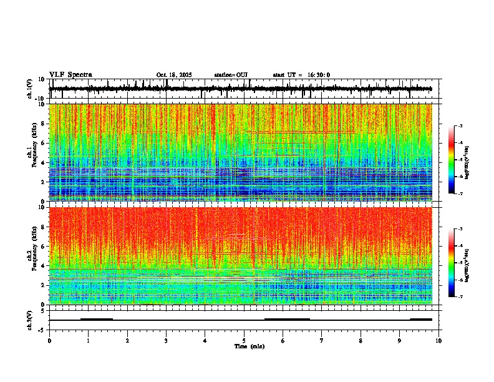494x382 pixels.
Task: Click the ch.2 "Frequency (kHz)" axis label
Action: click(x=34, y=248)
